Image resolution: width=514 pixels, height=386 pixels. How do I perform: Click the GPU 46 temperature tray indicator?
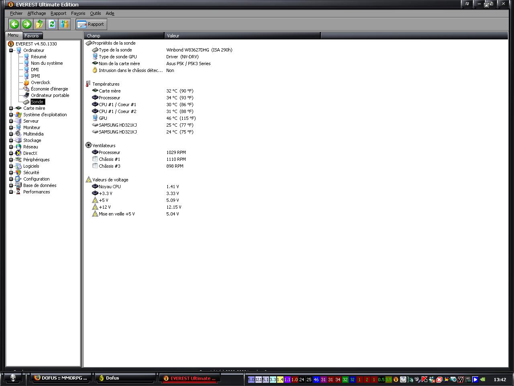point(316,380)
